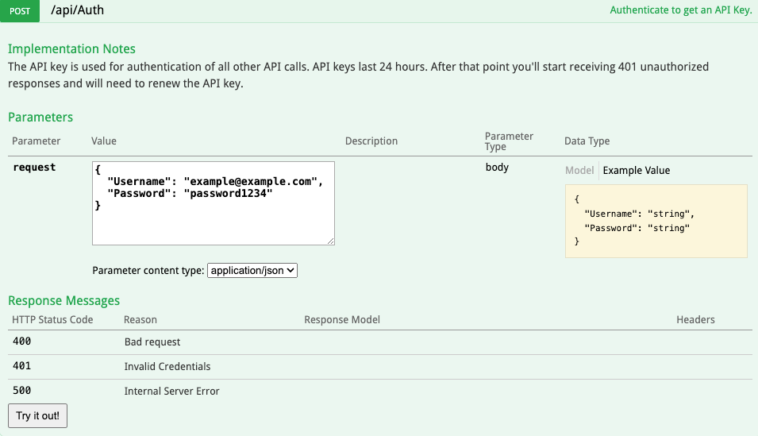Screen dimensions: 758x436
Task: Click the 'Value' column header
Action: pos(104,141)
